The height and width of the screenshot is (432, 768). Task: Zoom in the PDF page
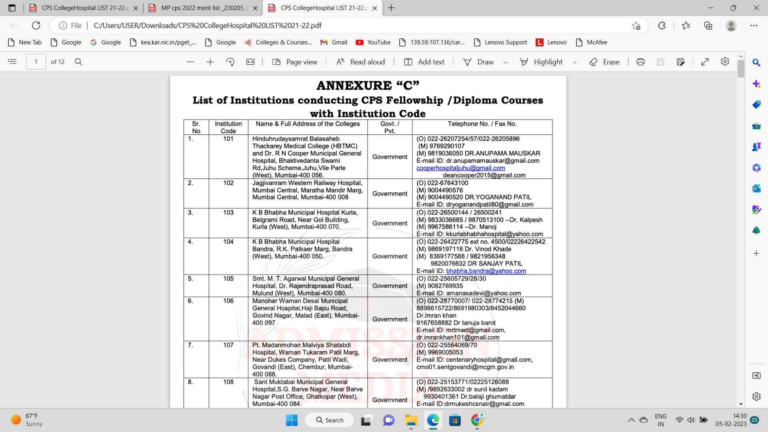coord(210,62)
